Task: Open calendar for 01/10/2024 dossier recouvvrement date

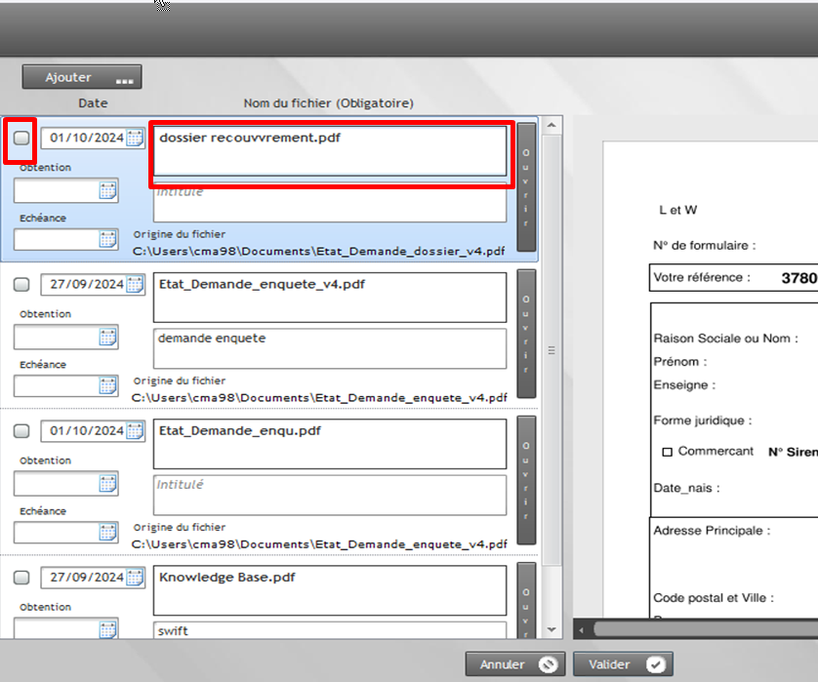Action: point(135,139)
